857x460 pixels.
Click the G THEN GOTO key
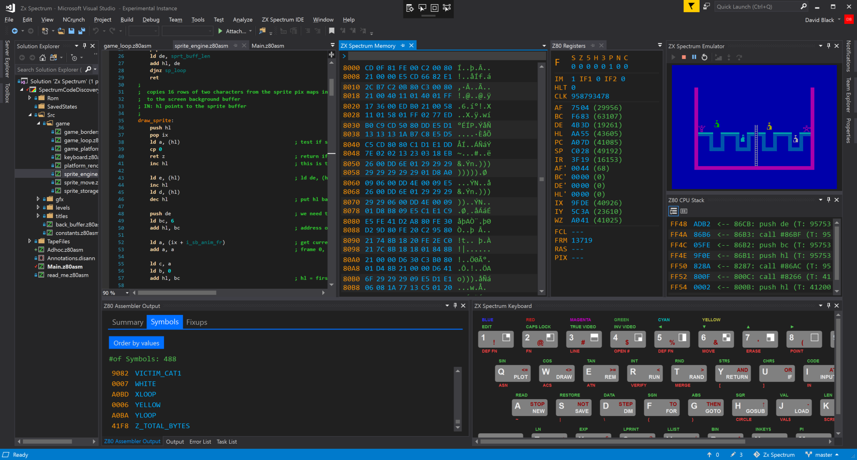point(706,407)
